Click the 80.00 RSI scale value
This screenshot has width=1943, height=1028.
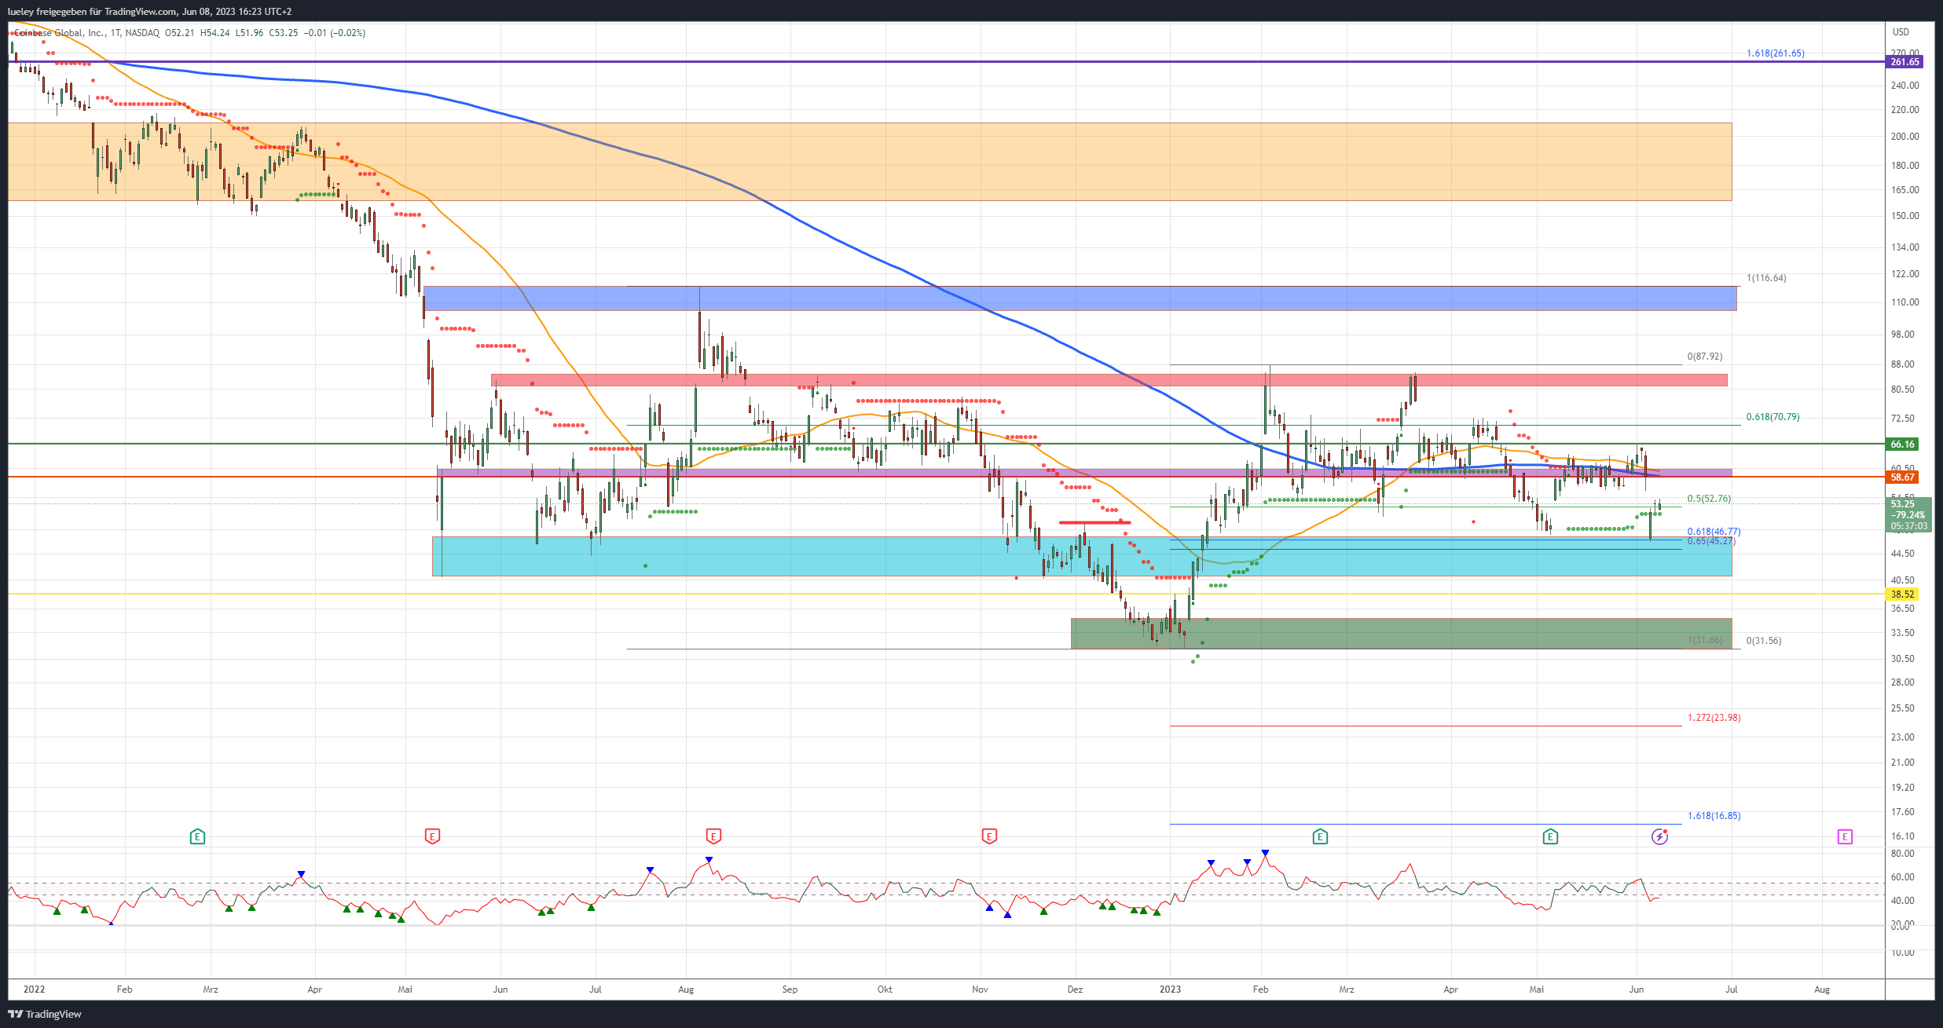(x=1902, y=854)
